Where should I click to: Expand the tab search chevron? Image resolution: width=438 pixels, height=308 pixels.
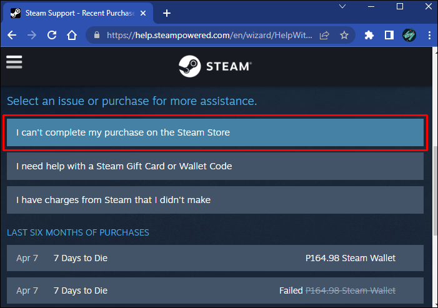coord(342,6)
